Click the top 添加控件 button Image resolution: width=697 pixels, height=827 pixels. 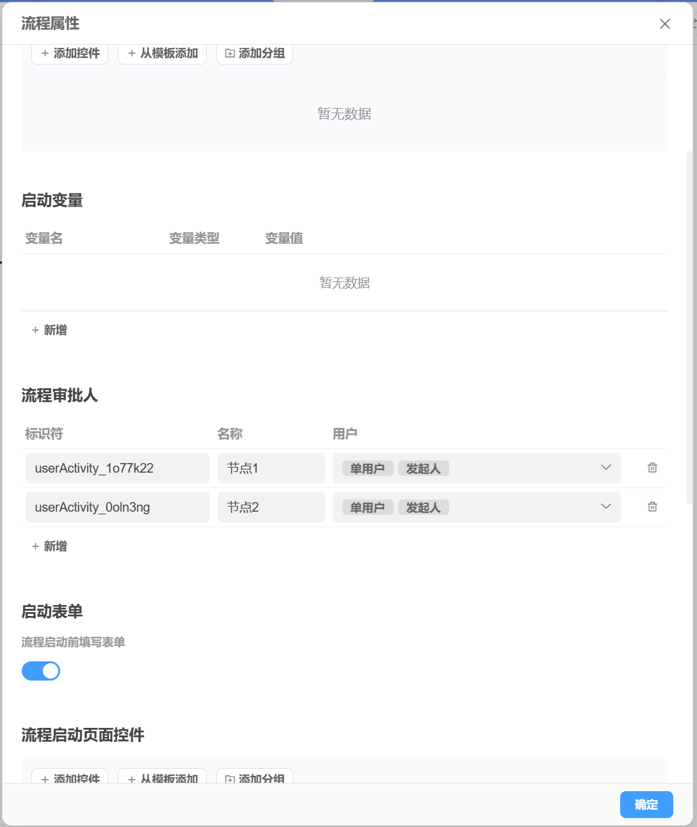(70, 54)
